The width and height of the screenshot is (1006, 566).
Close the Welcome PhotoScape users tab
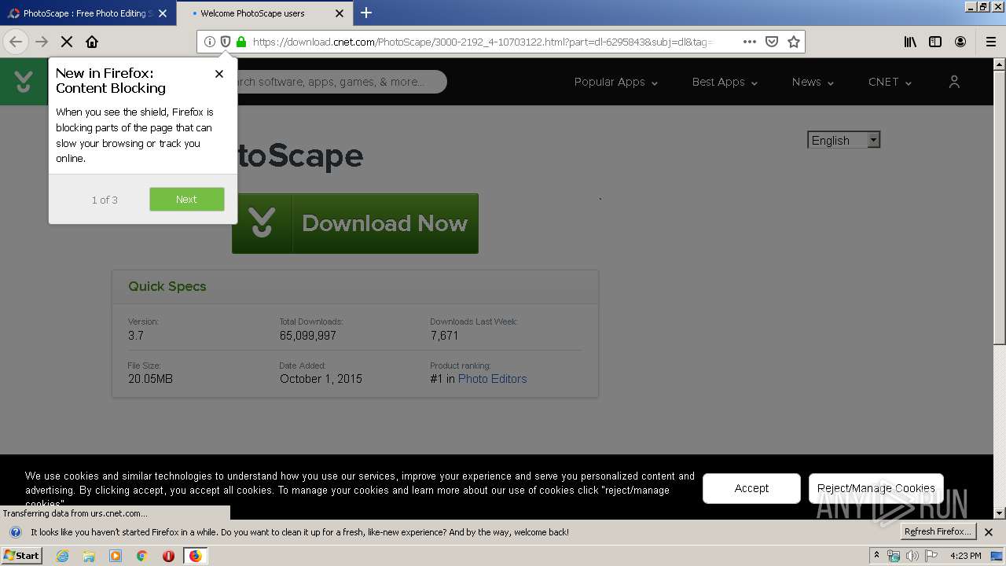pos(340,13)
